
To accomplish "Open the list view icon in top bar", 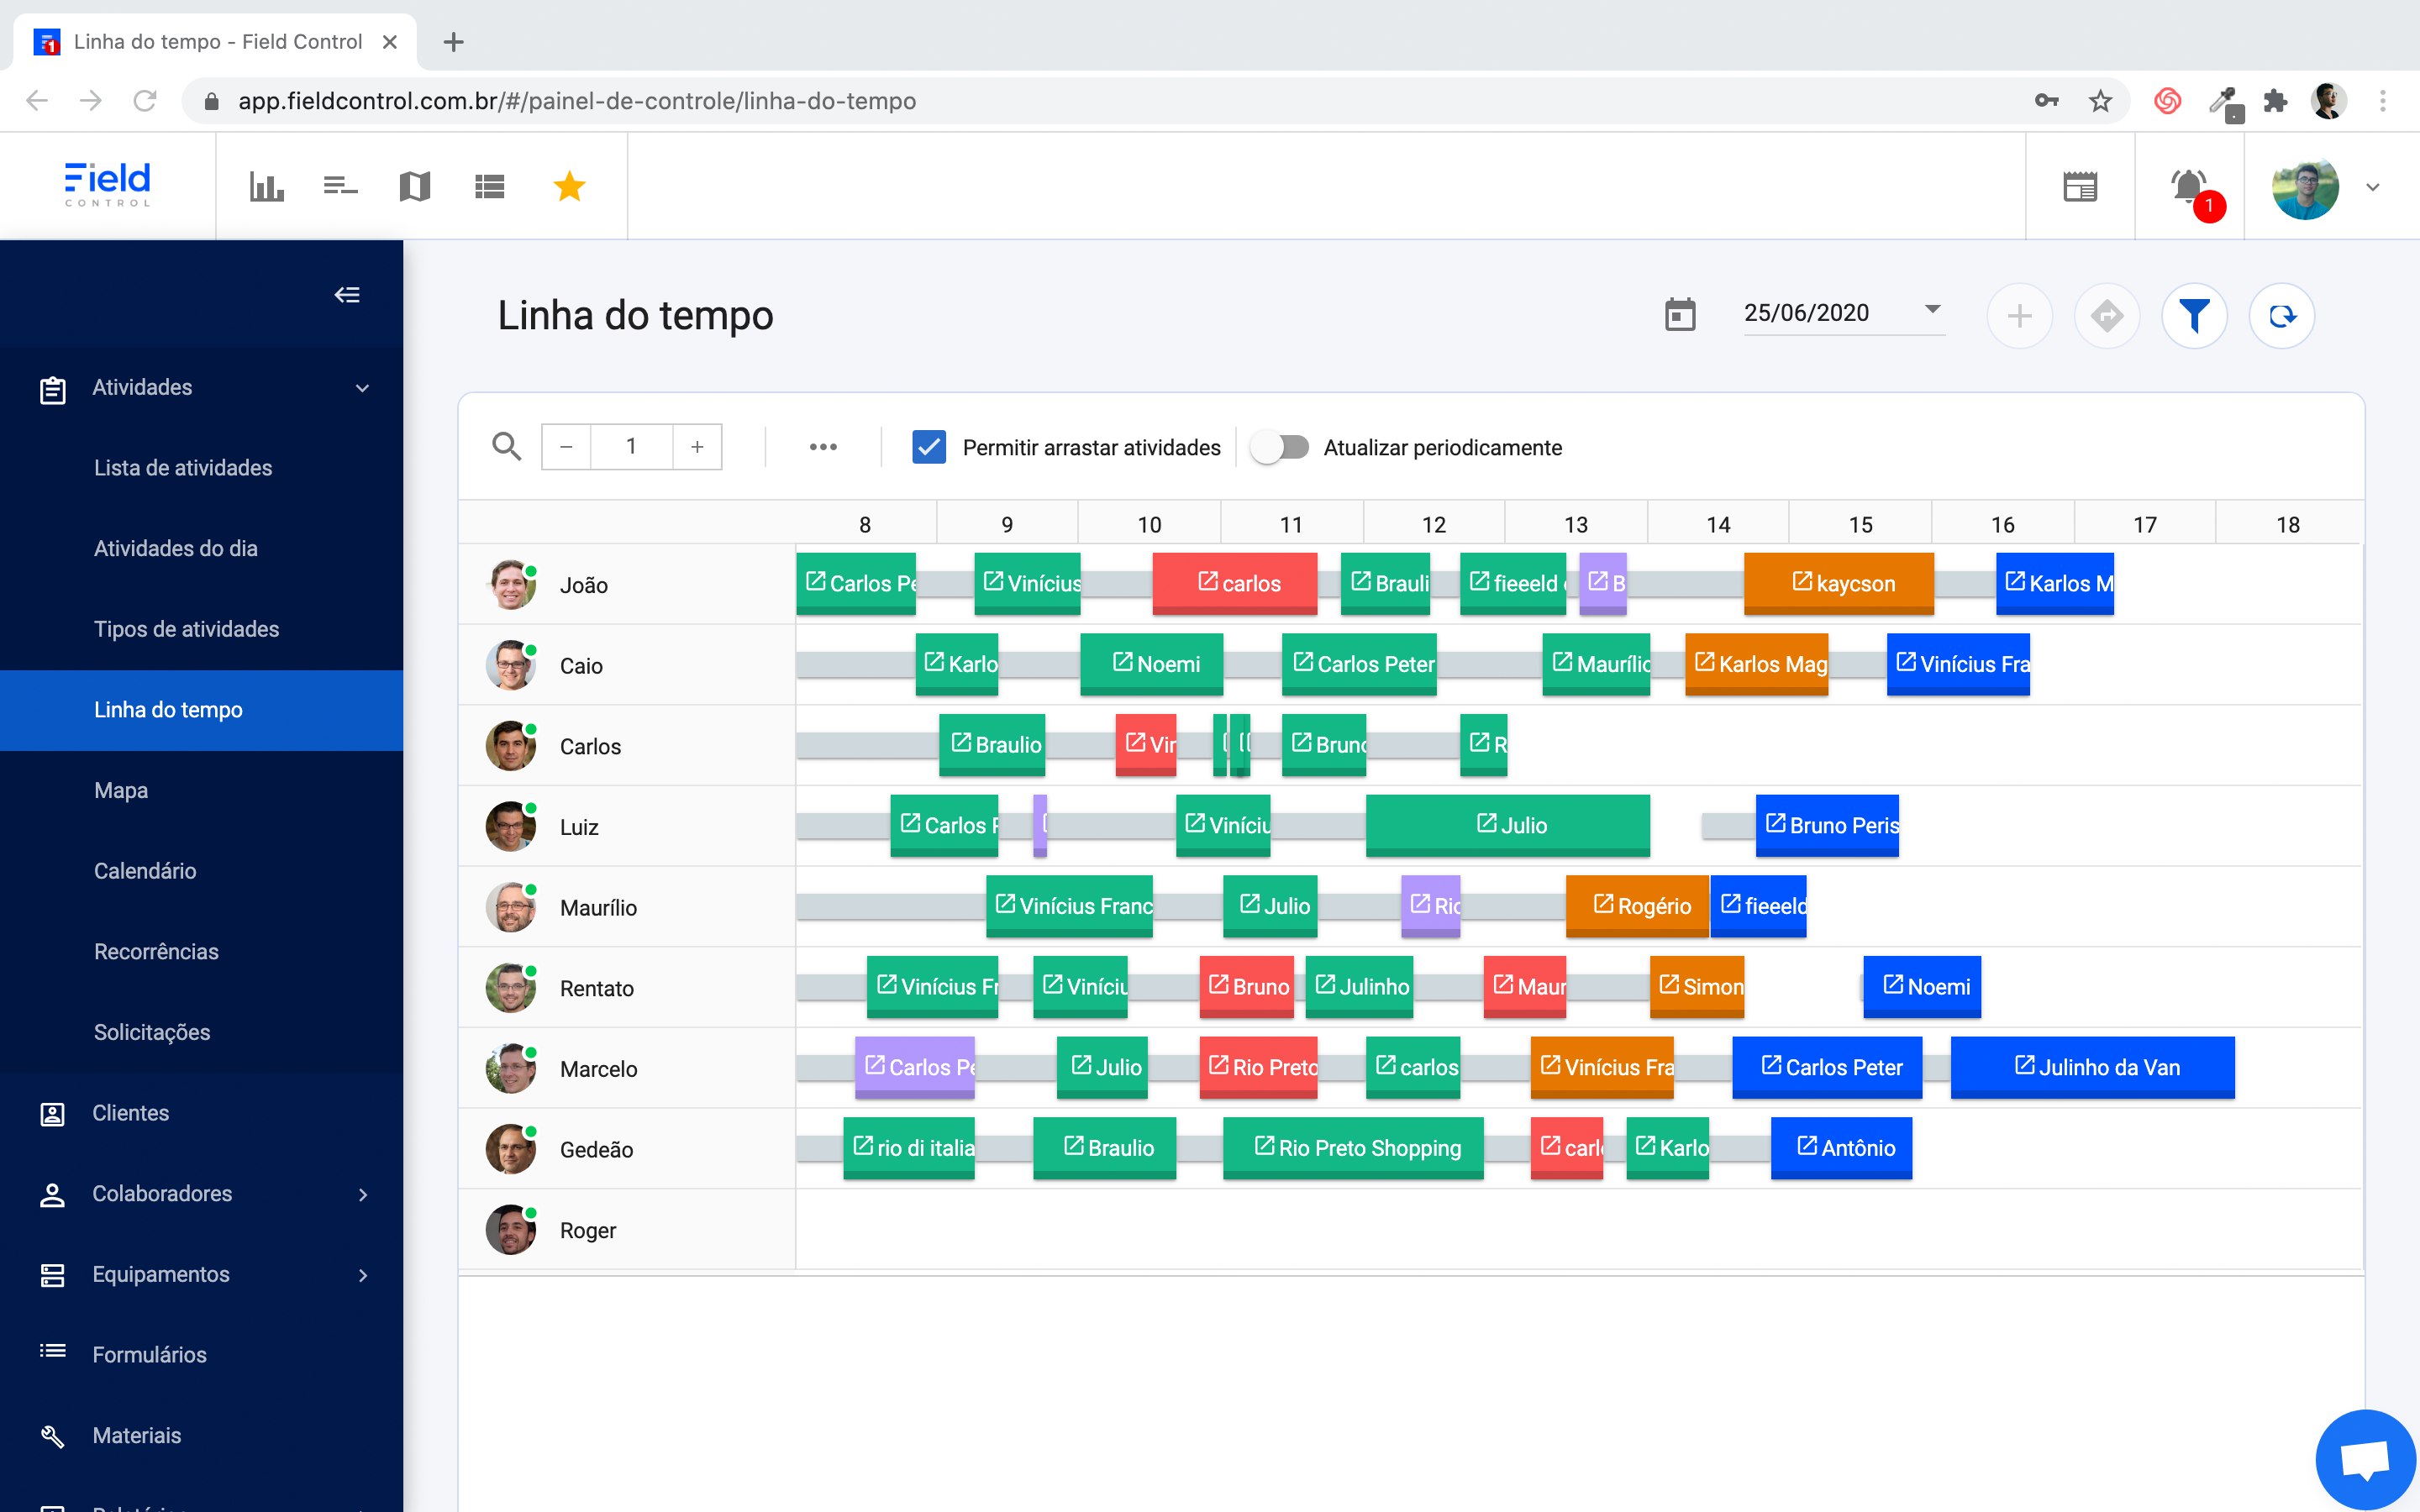I will click(x=489, y=186).
